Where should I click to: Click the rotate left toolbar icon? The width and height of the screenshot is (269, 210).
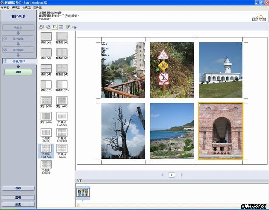coord(41,27)
